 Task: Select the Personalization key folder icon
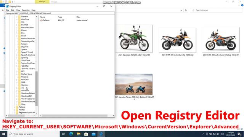pos(19,27)
